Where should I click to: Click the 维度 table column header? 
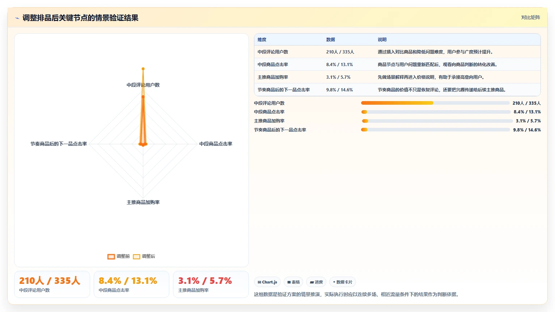click(262, 40)
